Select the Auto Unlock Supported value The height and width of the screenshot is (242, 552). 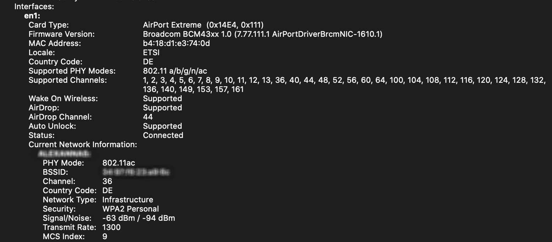(162, 126)
